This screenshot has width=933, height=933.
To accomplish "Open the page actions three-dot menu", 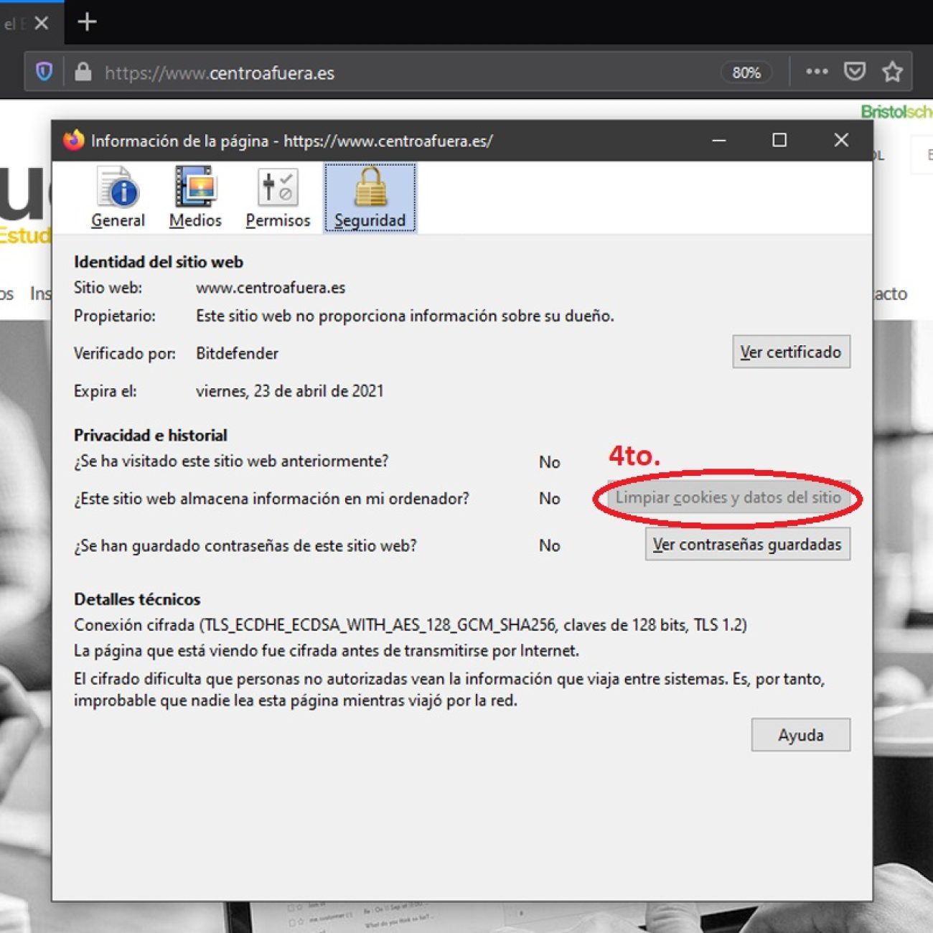I will (x=817, y=72).
